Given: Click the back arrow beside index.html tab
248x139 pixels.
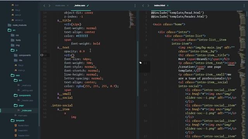Looking at the screenshot, I should (x=143, y=5).
